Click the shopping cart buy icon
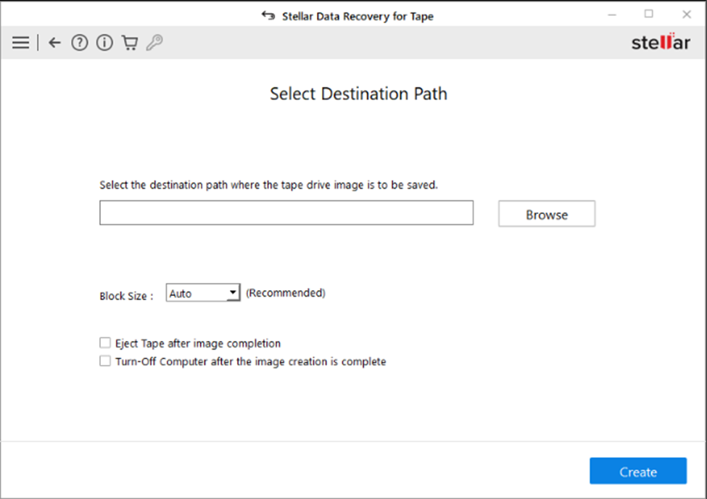The image size is (707, 499). (130, 43)
